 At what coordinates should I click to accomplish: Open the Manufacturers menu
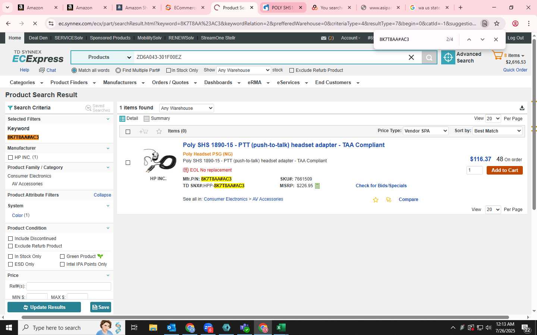coord(124,83)
